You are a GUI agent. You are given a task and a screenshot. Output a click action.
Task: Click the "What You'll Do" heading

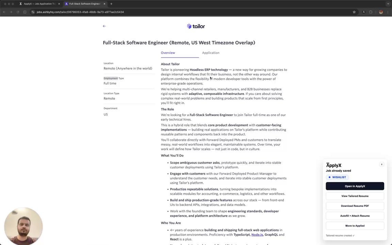172,156
